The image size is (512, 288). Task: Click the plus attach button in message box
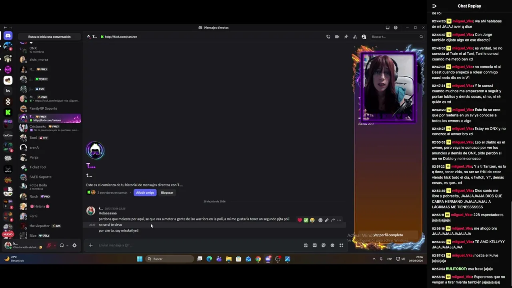point(90,245)
